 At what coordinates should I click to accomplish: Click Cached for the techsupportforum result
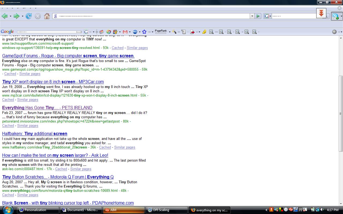click(x=118, y=48)
